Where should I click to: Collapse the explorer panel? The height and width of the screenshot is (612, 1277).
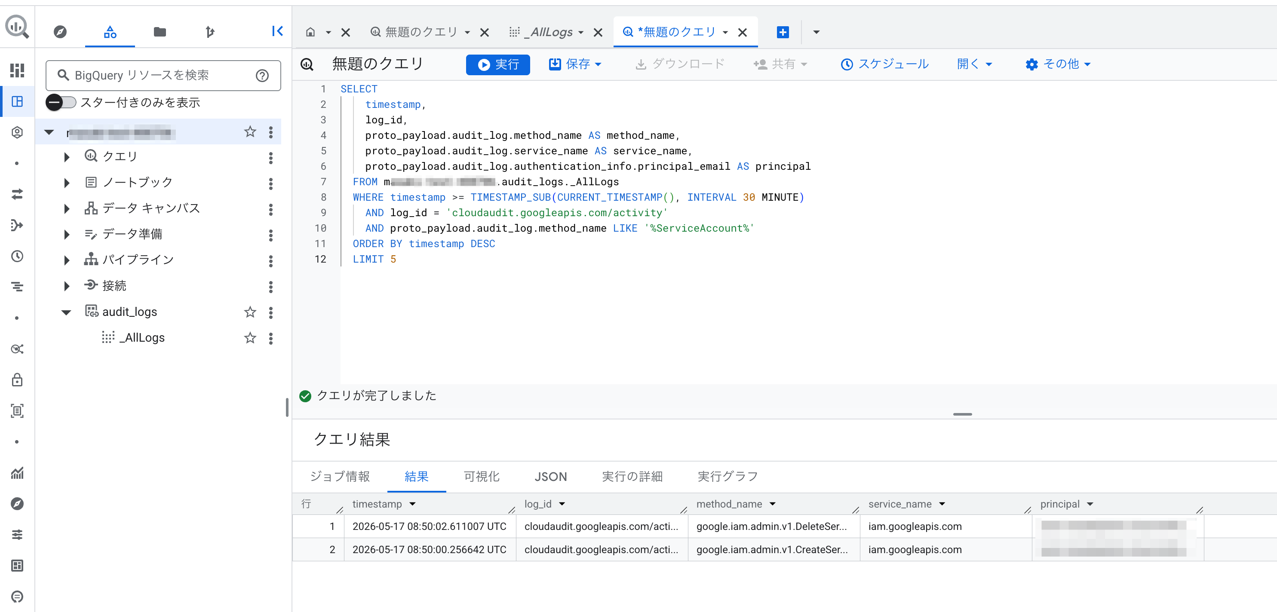pos(277,31)
